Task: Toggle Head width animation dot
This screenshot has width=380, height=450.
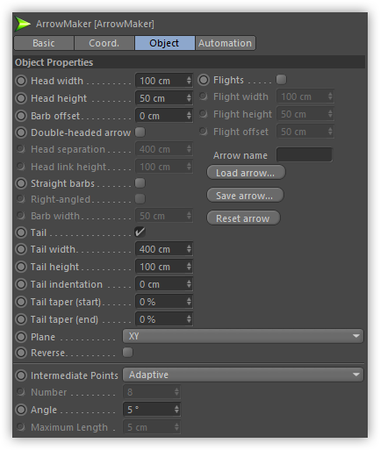Action: point(21,81)
